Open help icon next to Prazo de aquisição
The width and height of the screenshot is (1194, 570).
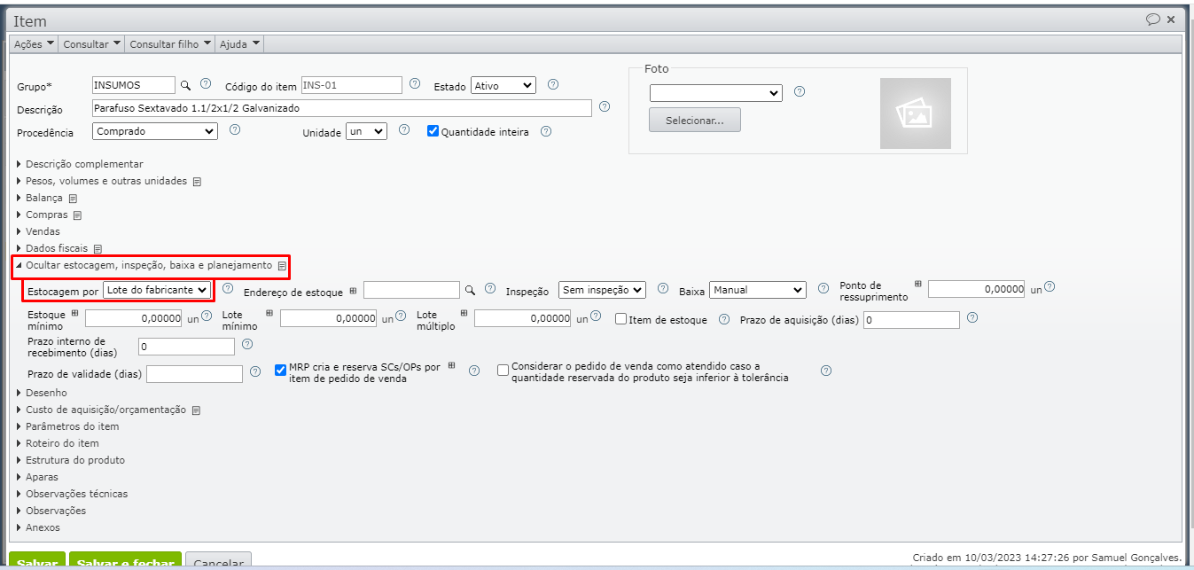(972, 317)
